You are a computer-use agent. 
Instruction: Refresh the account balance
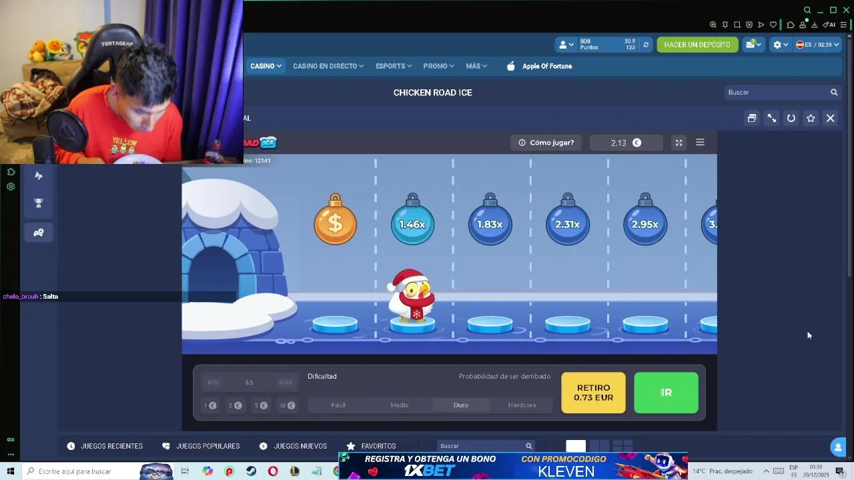tap(645, 45)
